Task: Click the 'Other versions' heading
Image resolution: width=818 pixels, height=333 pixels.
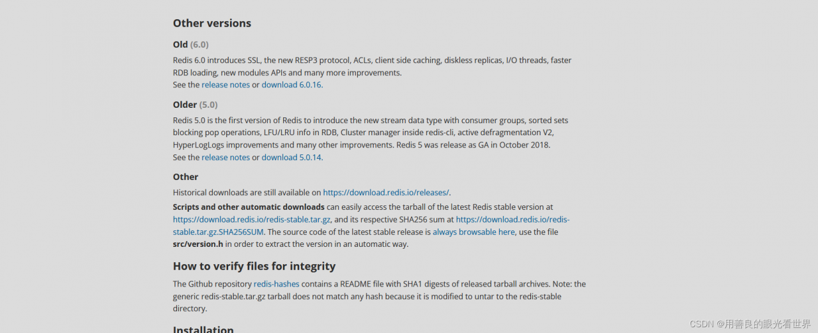Action: (x=212, y=24)
